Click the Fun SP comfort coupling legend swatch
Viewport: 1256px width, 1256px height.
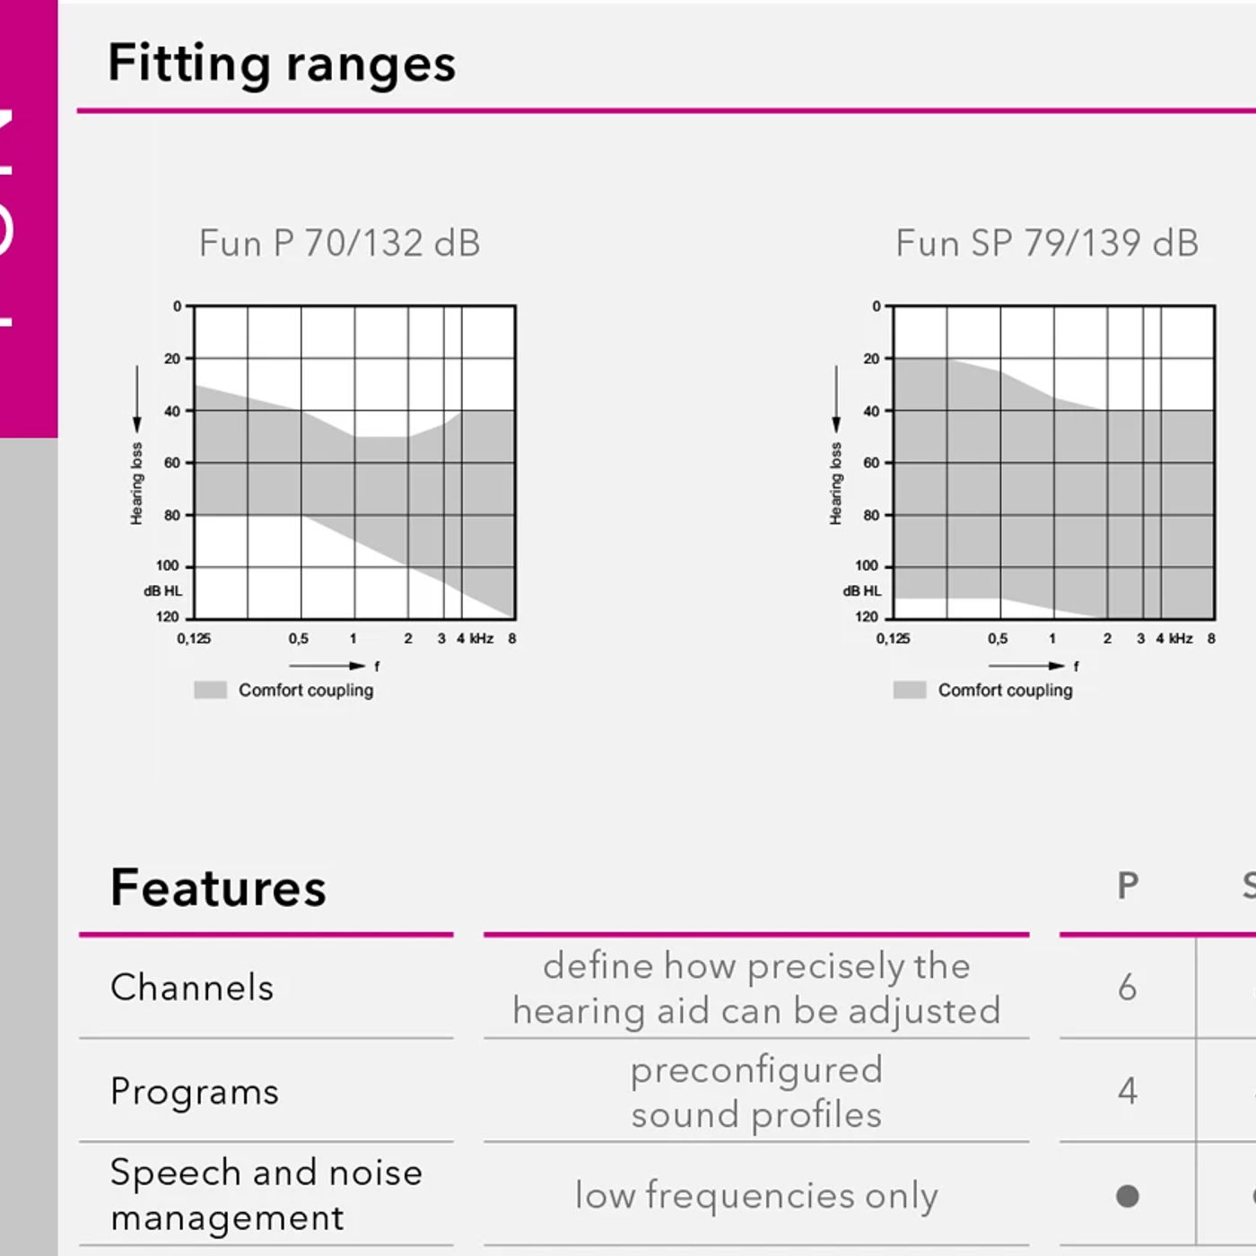(x=910, y=690)
